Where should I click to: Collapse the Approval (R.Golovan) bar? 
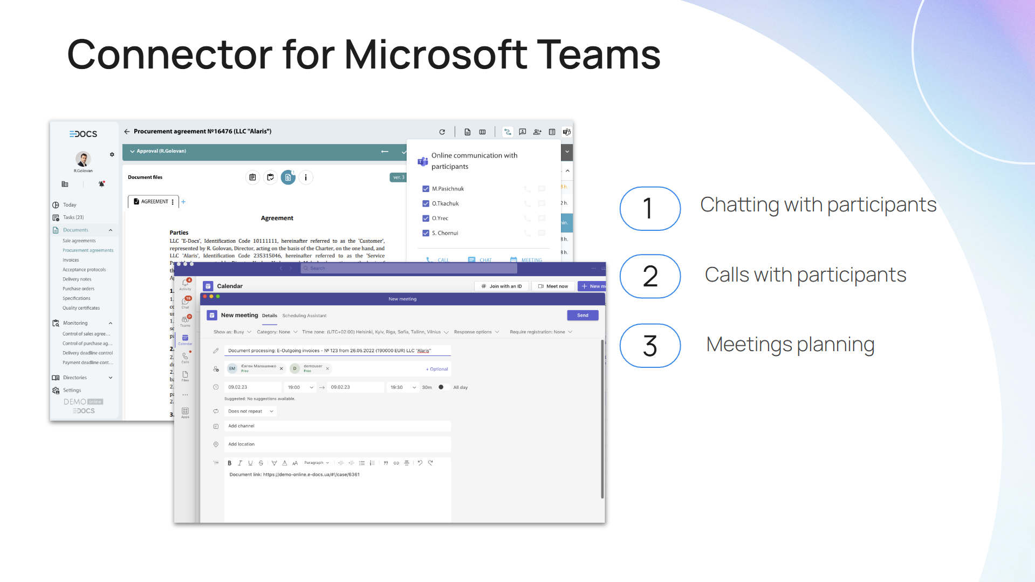(x=132, y=152)
